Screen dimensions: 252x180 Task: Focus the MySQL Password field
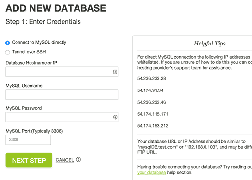[x=62, y=117]
